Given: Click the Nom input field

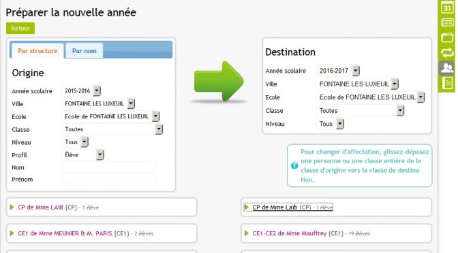Looking at the screenshot, I should [108, 167].
